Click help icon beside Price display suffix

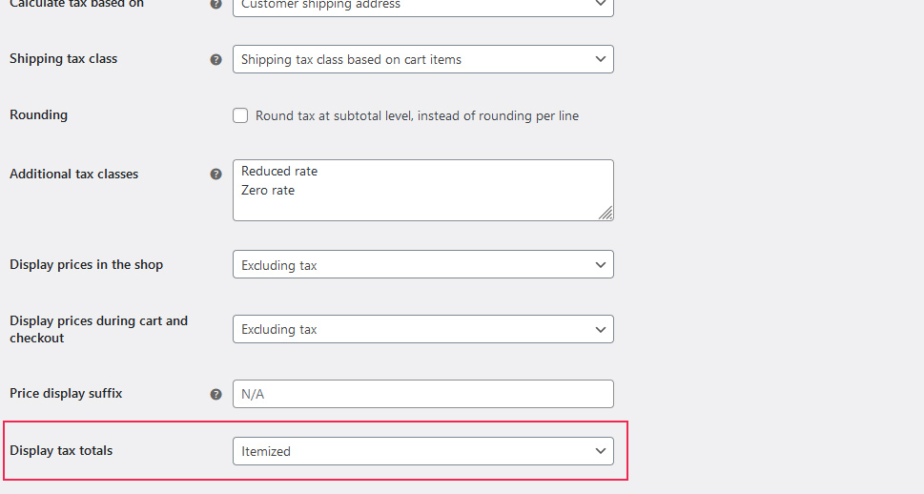tap(216, 394)
